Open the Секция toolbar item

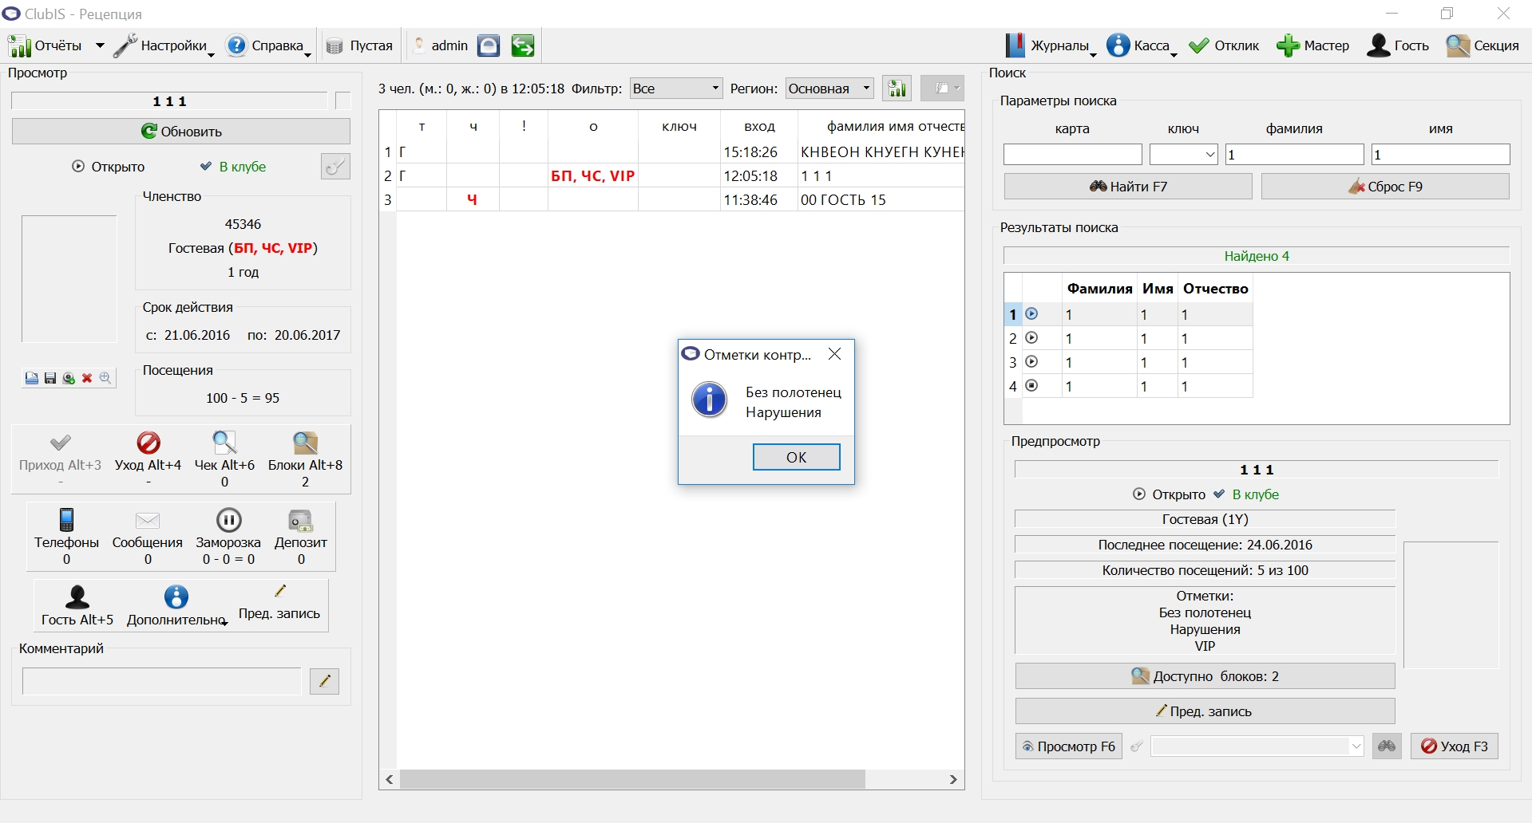[1483, 45]
